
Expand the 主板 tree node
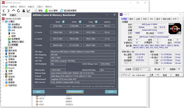(x=3, y=48)
